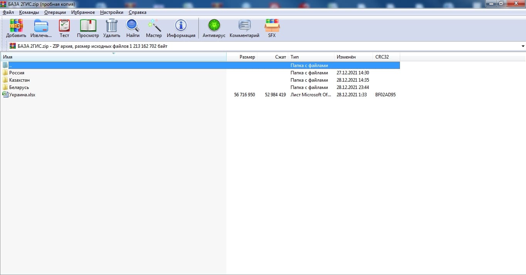Sort by the CRC32 column header
The height and width of the screenshot is (275, 526).
click(x=386, y=57)
